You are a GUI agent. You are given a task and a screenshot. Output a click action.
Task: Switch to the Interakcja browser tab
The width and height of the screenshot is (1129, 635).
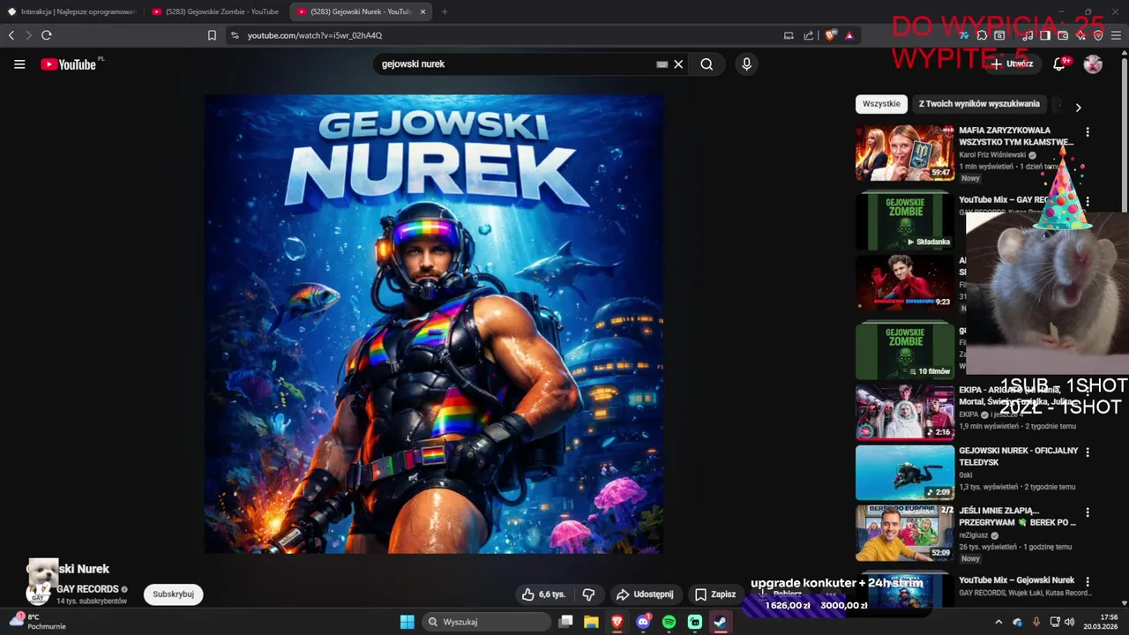(71, 11)
